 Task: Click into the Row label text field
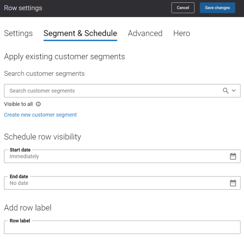tap(122, 227)
